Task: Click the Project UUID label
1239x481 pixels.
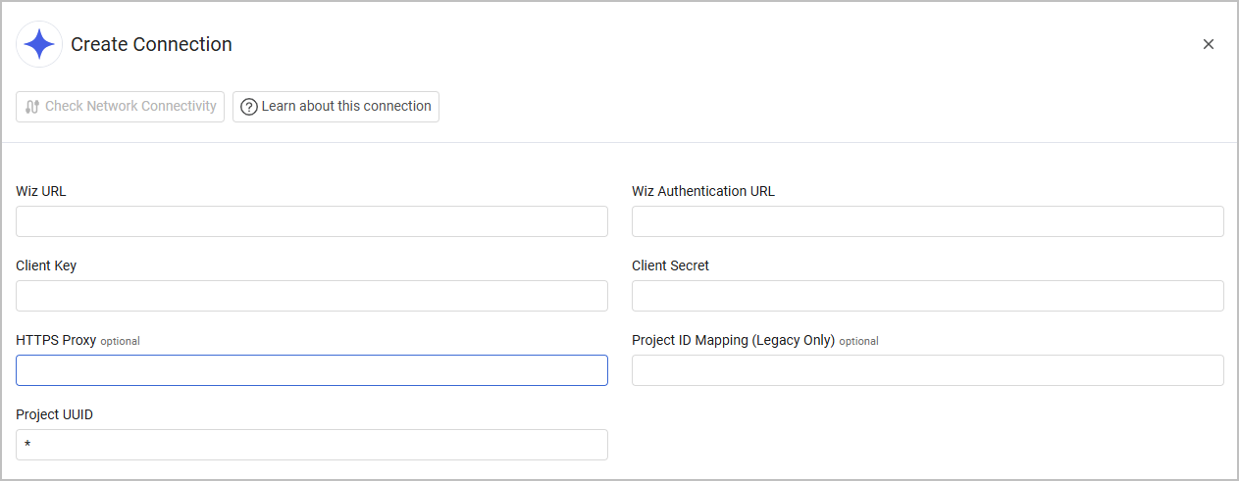Action: coord(54,414)
